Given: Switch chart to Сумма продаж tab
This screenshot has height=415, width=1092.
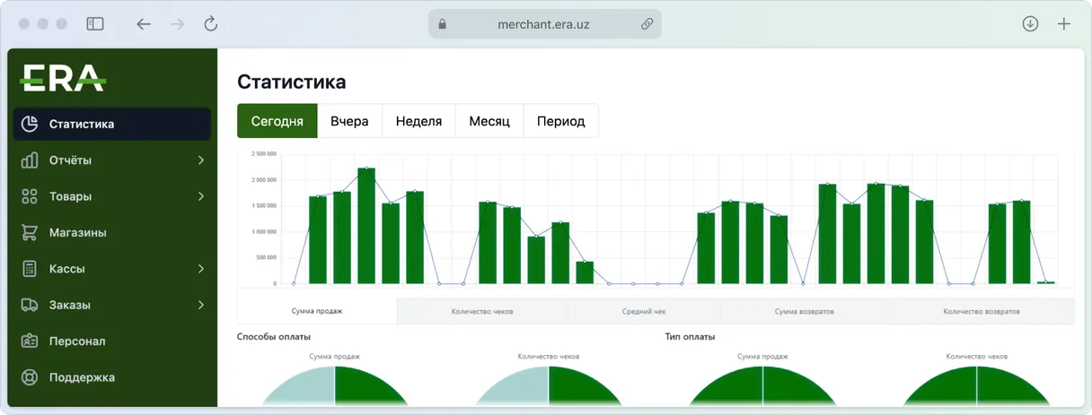Looking at the screenshot, I should 317,311.
